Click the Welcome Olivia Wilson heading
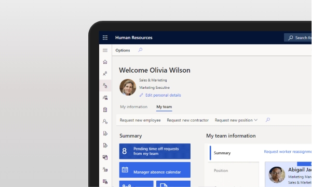Image resolution: width=312 pixels, height=187 pixels. pos(155,70)
